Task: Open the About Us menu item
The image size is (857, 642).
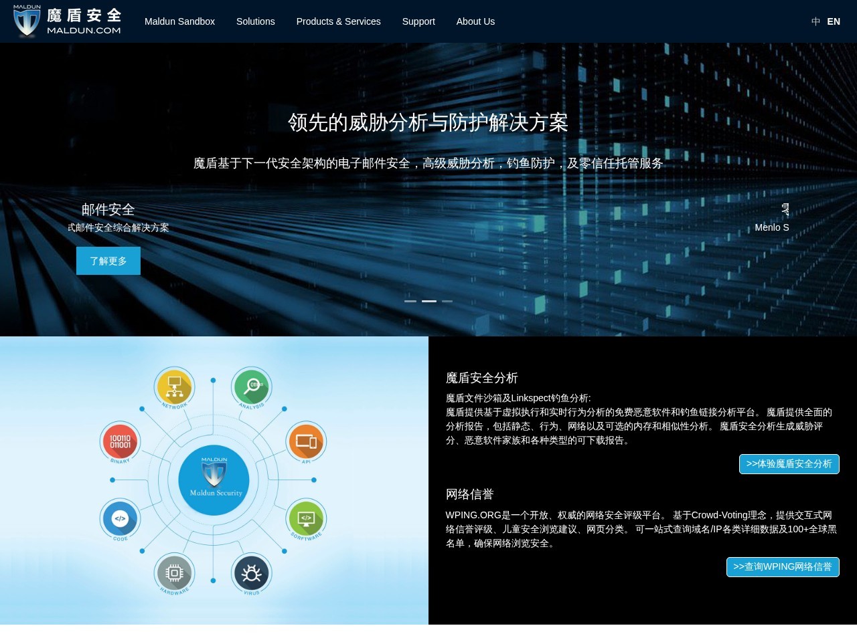Action: pos(475,21)
